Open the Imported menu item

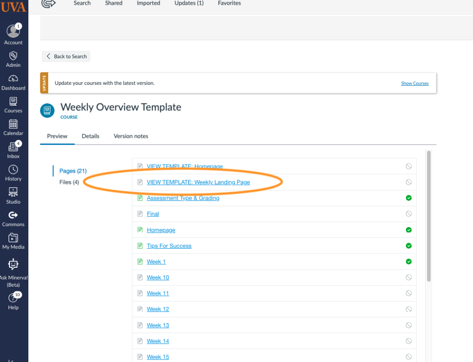149,3
